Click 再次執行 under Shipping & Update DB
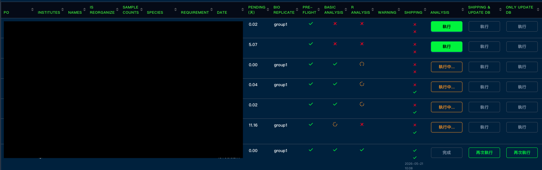The height and width of the screenshot is (170, 542). [484, 153]
